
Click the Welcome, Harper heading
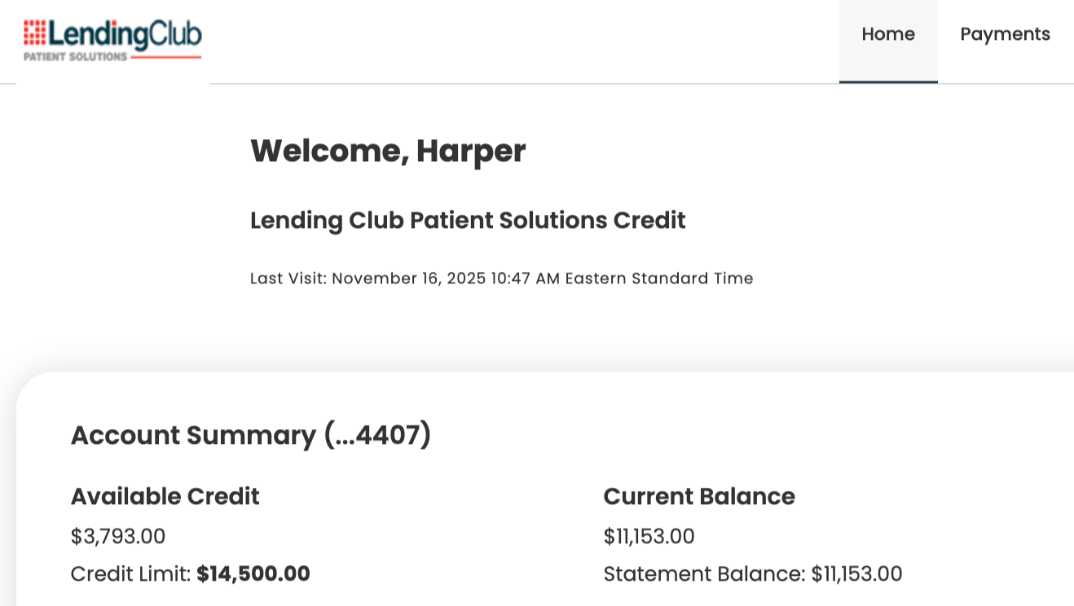click(388, 151)
